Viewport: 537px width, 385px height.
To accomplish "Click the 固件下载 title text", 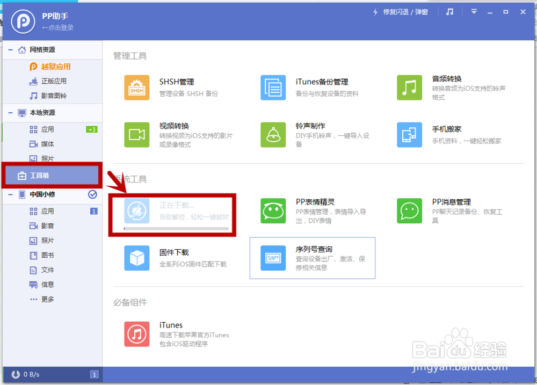I will tap(174, 252).
